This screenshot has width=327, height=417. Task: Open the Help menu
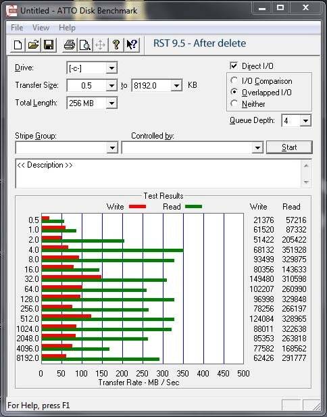coord(67,28)
